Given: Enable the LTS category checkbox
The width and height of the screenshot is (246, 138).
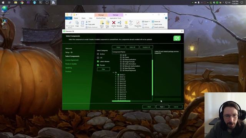Looking at the screenshot, I should click(98, 58).
